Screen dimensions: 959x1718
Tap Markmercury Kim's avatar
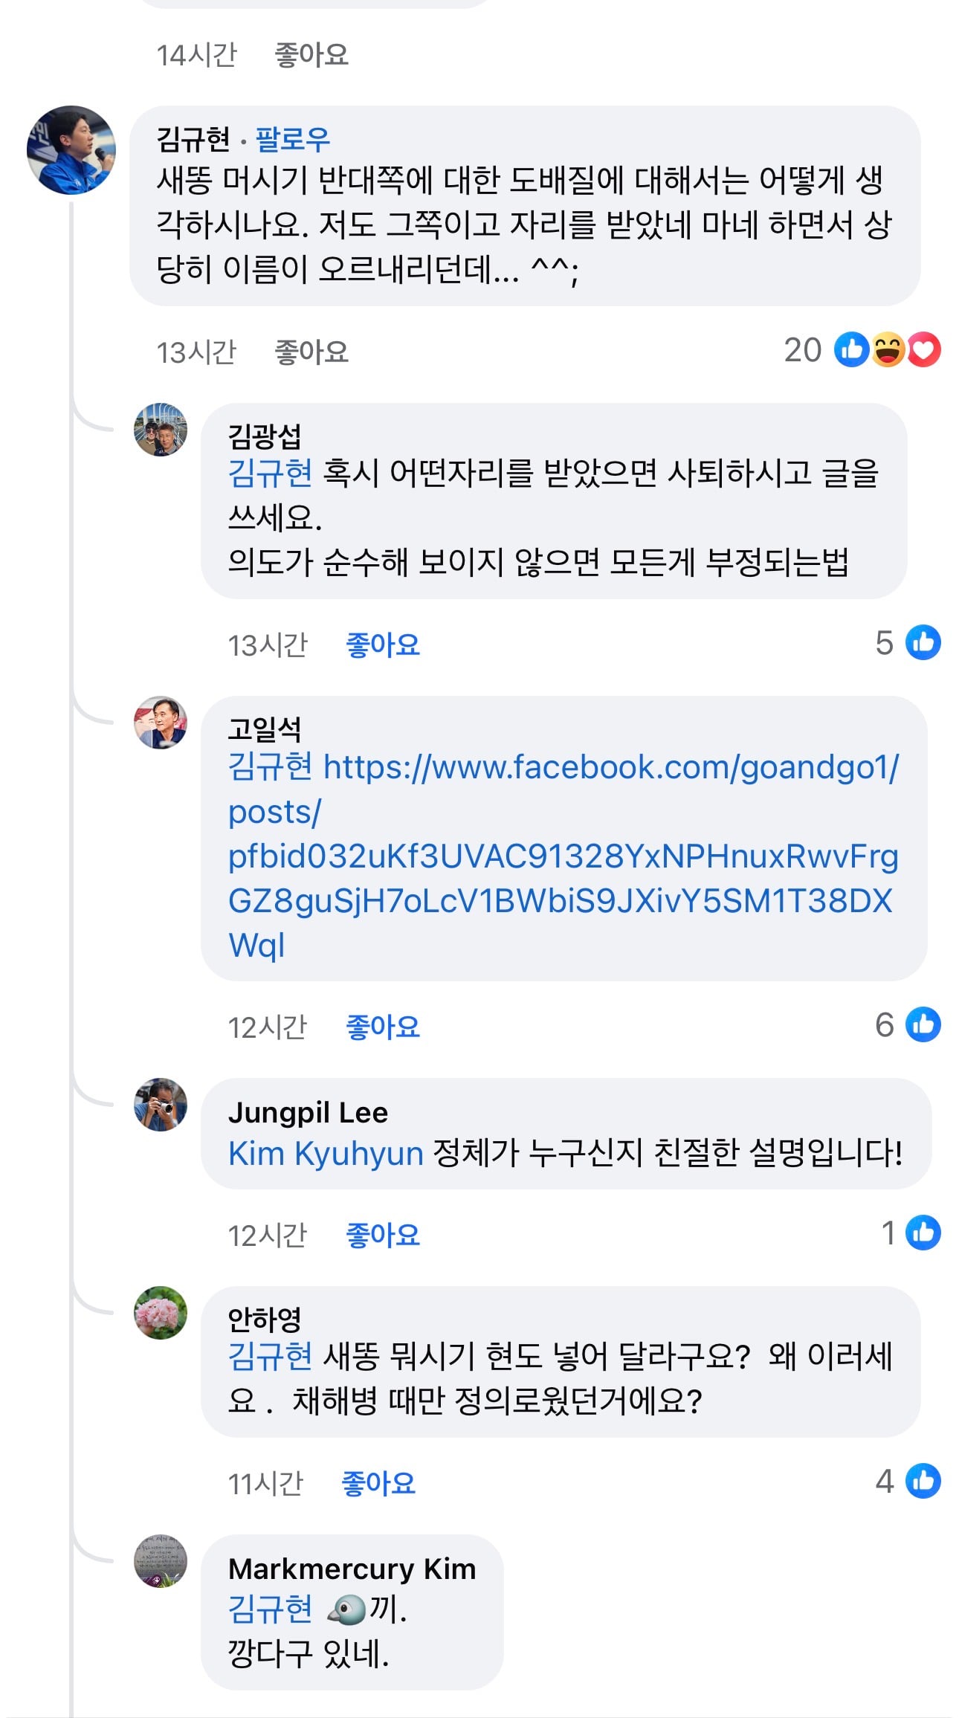tap(161, 1561)
